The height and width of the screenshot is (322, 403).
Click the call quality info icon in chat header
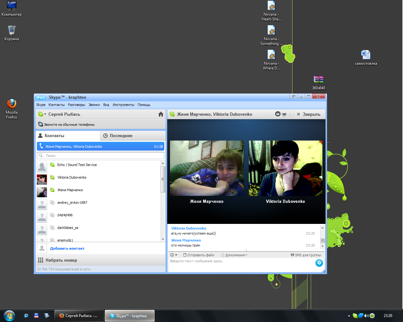coord(278,114)
